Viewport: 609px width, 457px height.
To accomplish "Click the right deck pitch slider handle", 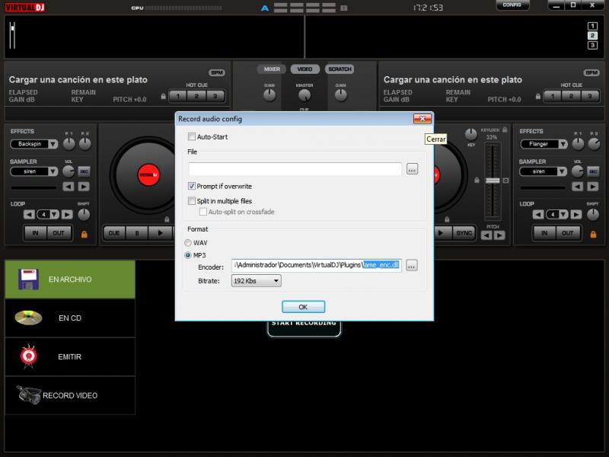I will 493,181.
